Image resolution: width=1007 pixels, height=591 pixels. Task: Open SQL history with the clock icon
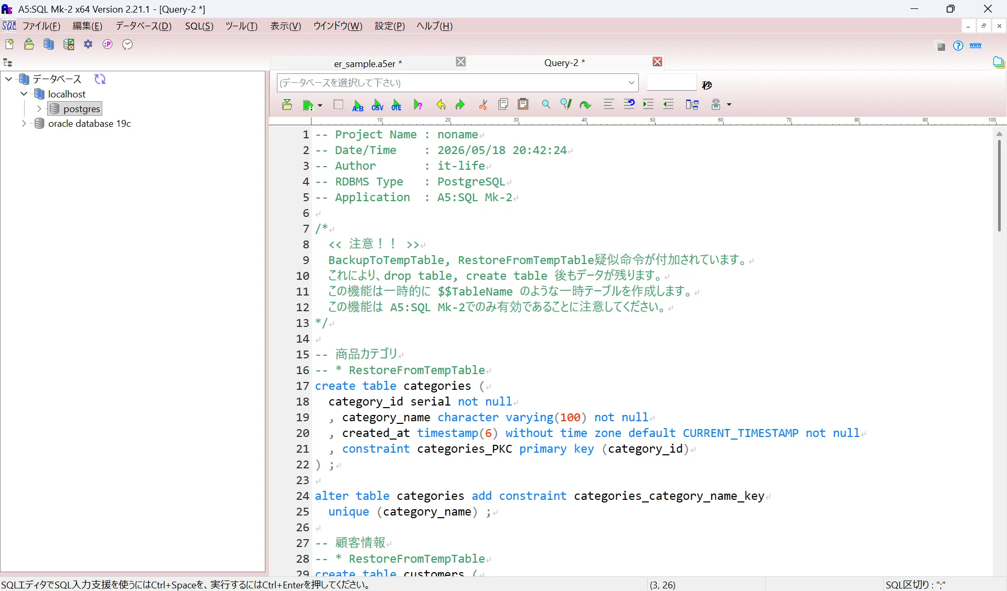[x=127, y=45]
